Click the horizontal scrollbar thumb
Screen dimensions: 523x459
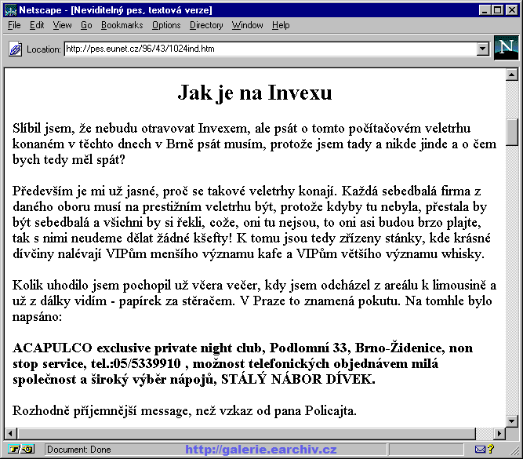pos(246,433)
